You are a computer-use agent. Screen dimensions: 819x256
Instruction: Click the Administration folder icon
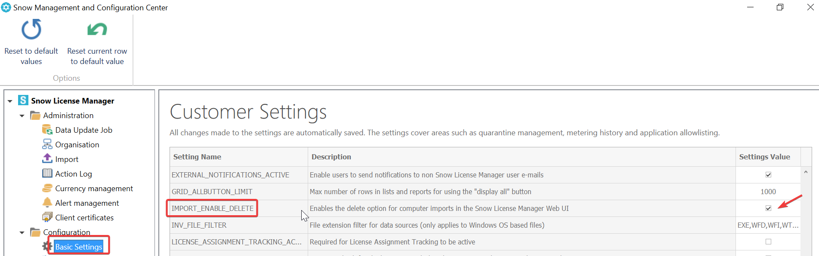tap(35, 115)
